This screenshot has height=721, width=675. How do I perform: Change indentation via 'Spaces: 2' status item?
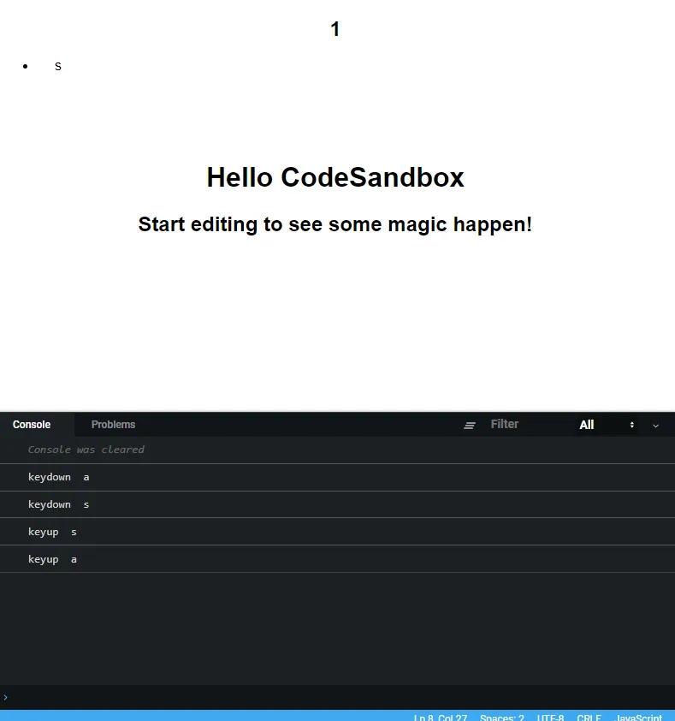(502, 718)
